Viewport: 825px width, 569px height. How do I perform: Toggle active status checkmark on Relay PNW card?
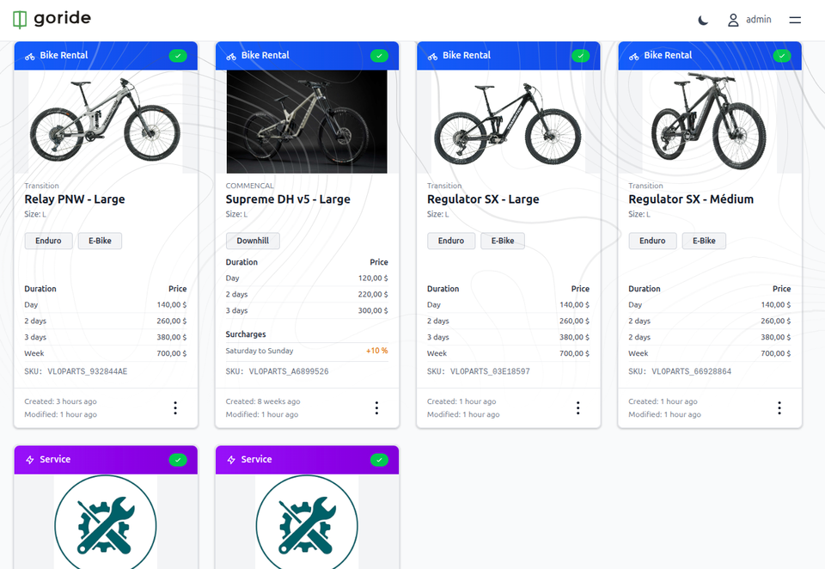pos(178,55)
